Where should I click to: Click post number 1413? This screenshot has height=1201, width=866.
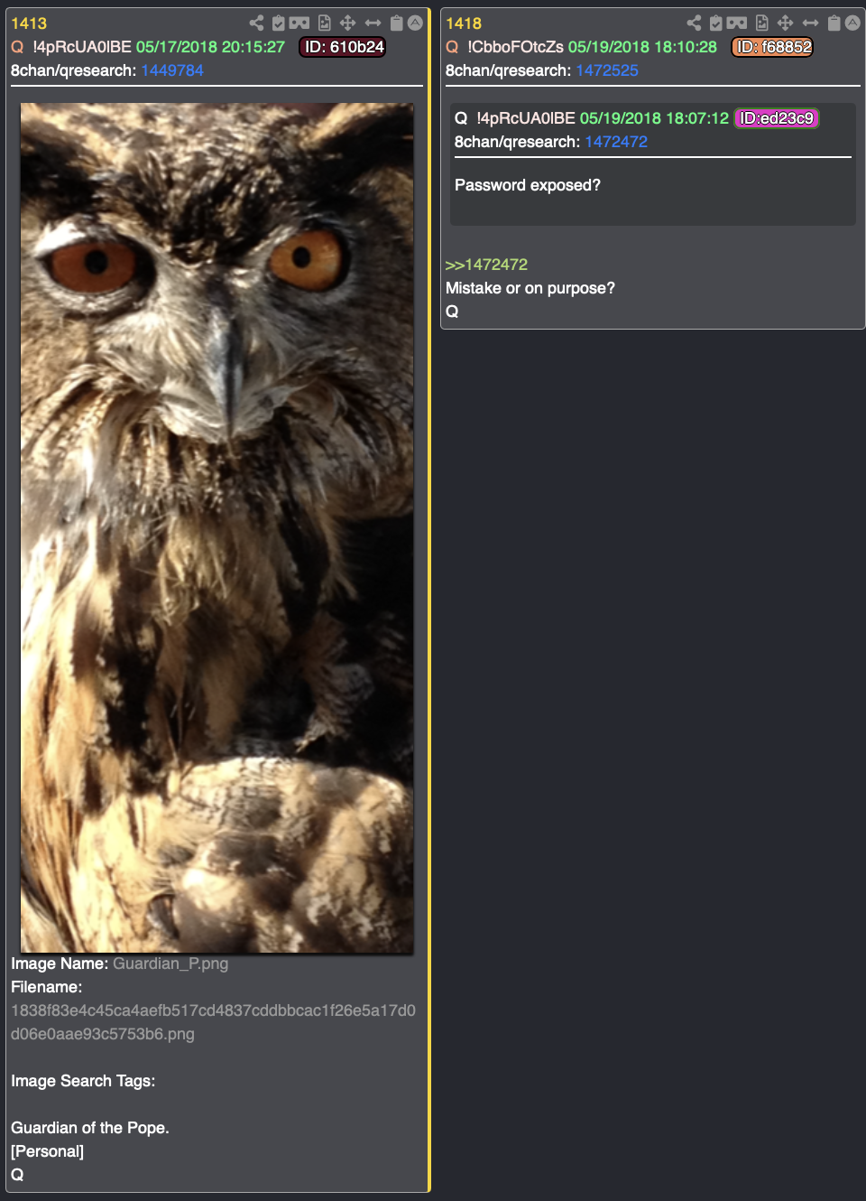(29, 23)
